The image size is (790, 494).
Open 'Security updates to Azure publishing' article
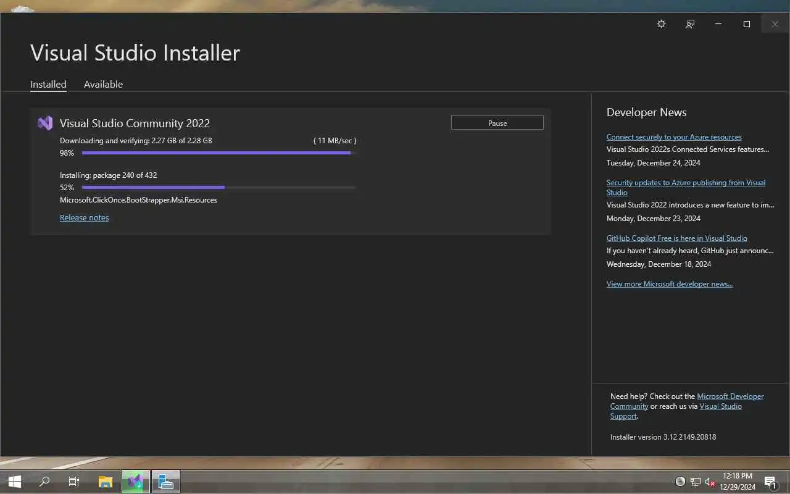(686, 187)
